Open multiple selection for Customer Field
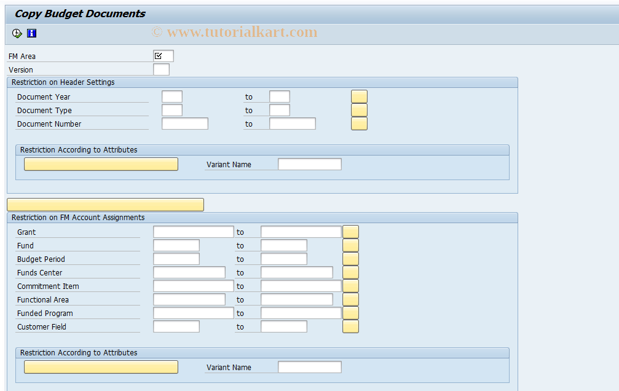The image size is (619, 391). pos(350,326)
